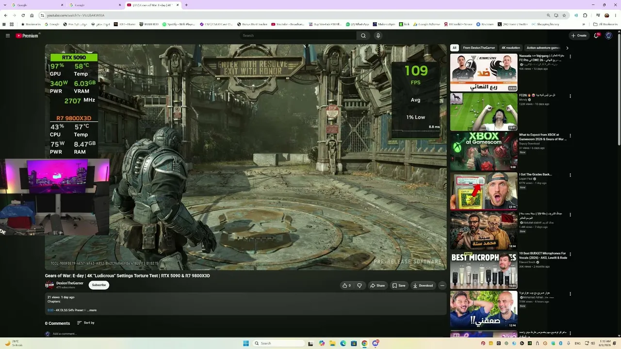Viewport: 621px width, 349px height.
Task: Open Copilot from the taskbar
Action: tap(322, 343)
